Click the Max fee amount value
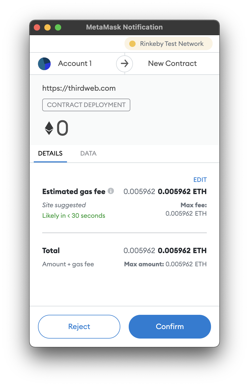 coord(186,214)
